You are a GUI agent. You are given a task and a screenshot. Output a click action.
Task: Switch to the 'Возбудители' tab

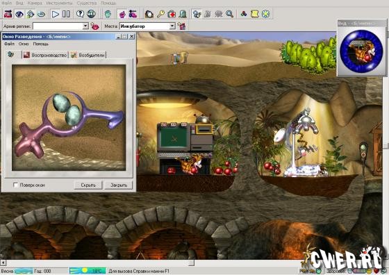88,55
